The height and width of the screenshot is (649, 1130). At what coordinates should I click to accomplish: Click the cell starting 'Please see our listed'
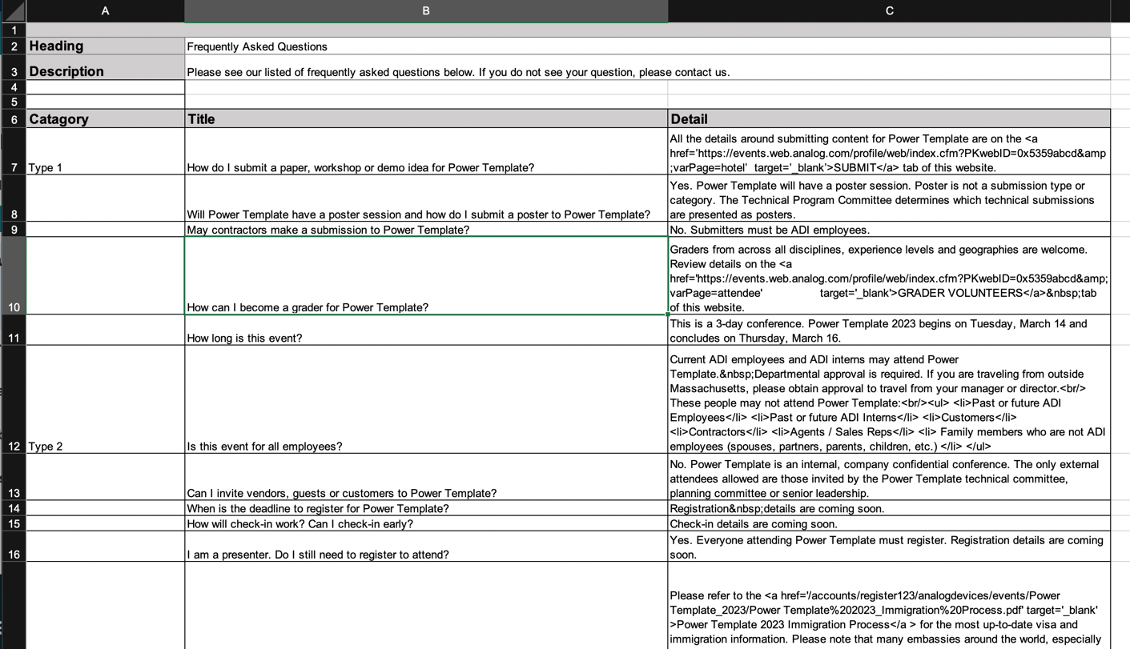click(x=647, y=67)
